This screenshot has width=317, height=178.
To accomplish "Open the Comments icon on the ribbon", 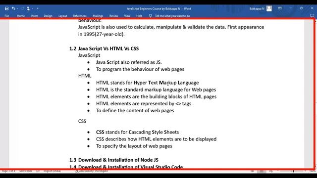I will click(312, 16).
